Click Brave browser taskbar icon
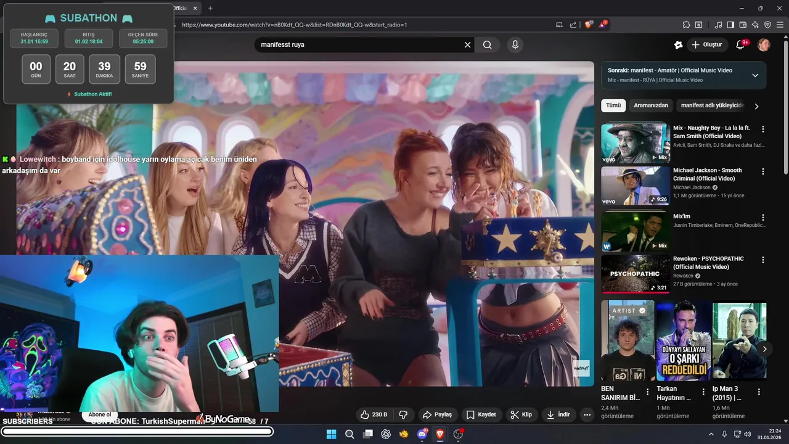 440,434
